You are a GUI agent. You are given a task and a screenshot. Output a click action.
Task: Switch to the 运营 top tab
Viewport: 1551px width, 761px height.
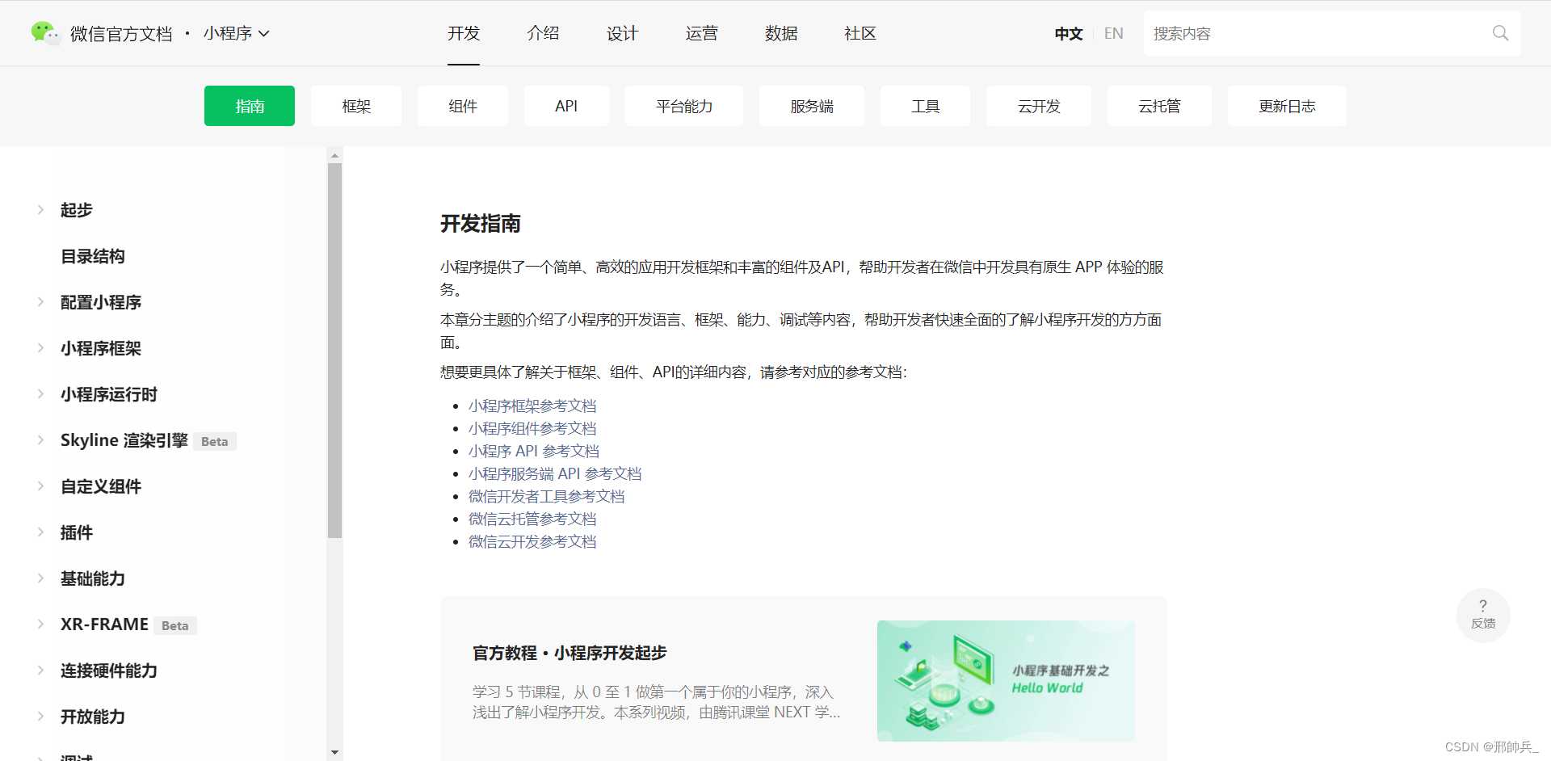tap(701, 33)
